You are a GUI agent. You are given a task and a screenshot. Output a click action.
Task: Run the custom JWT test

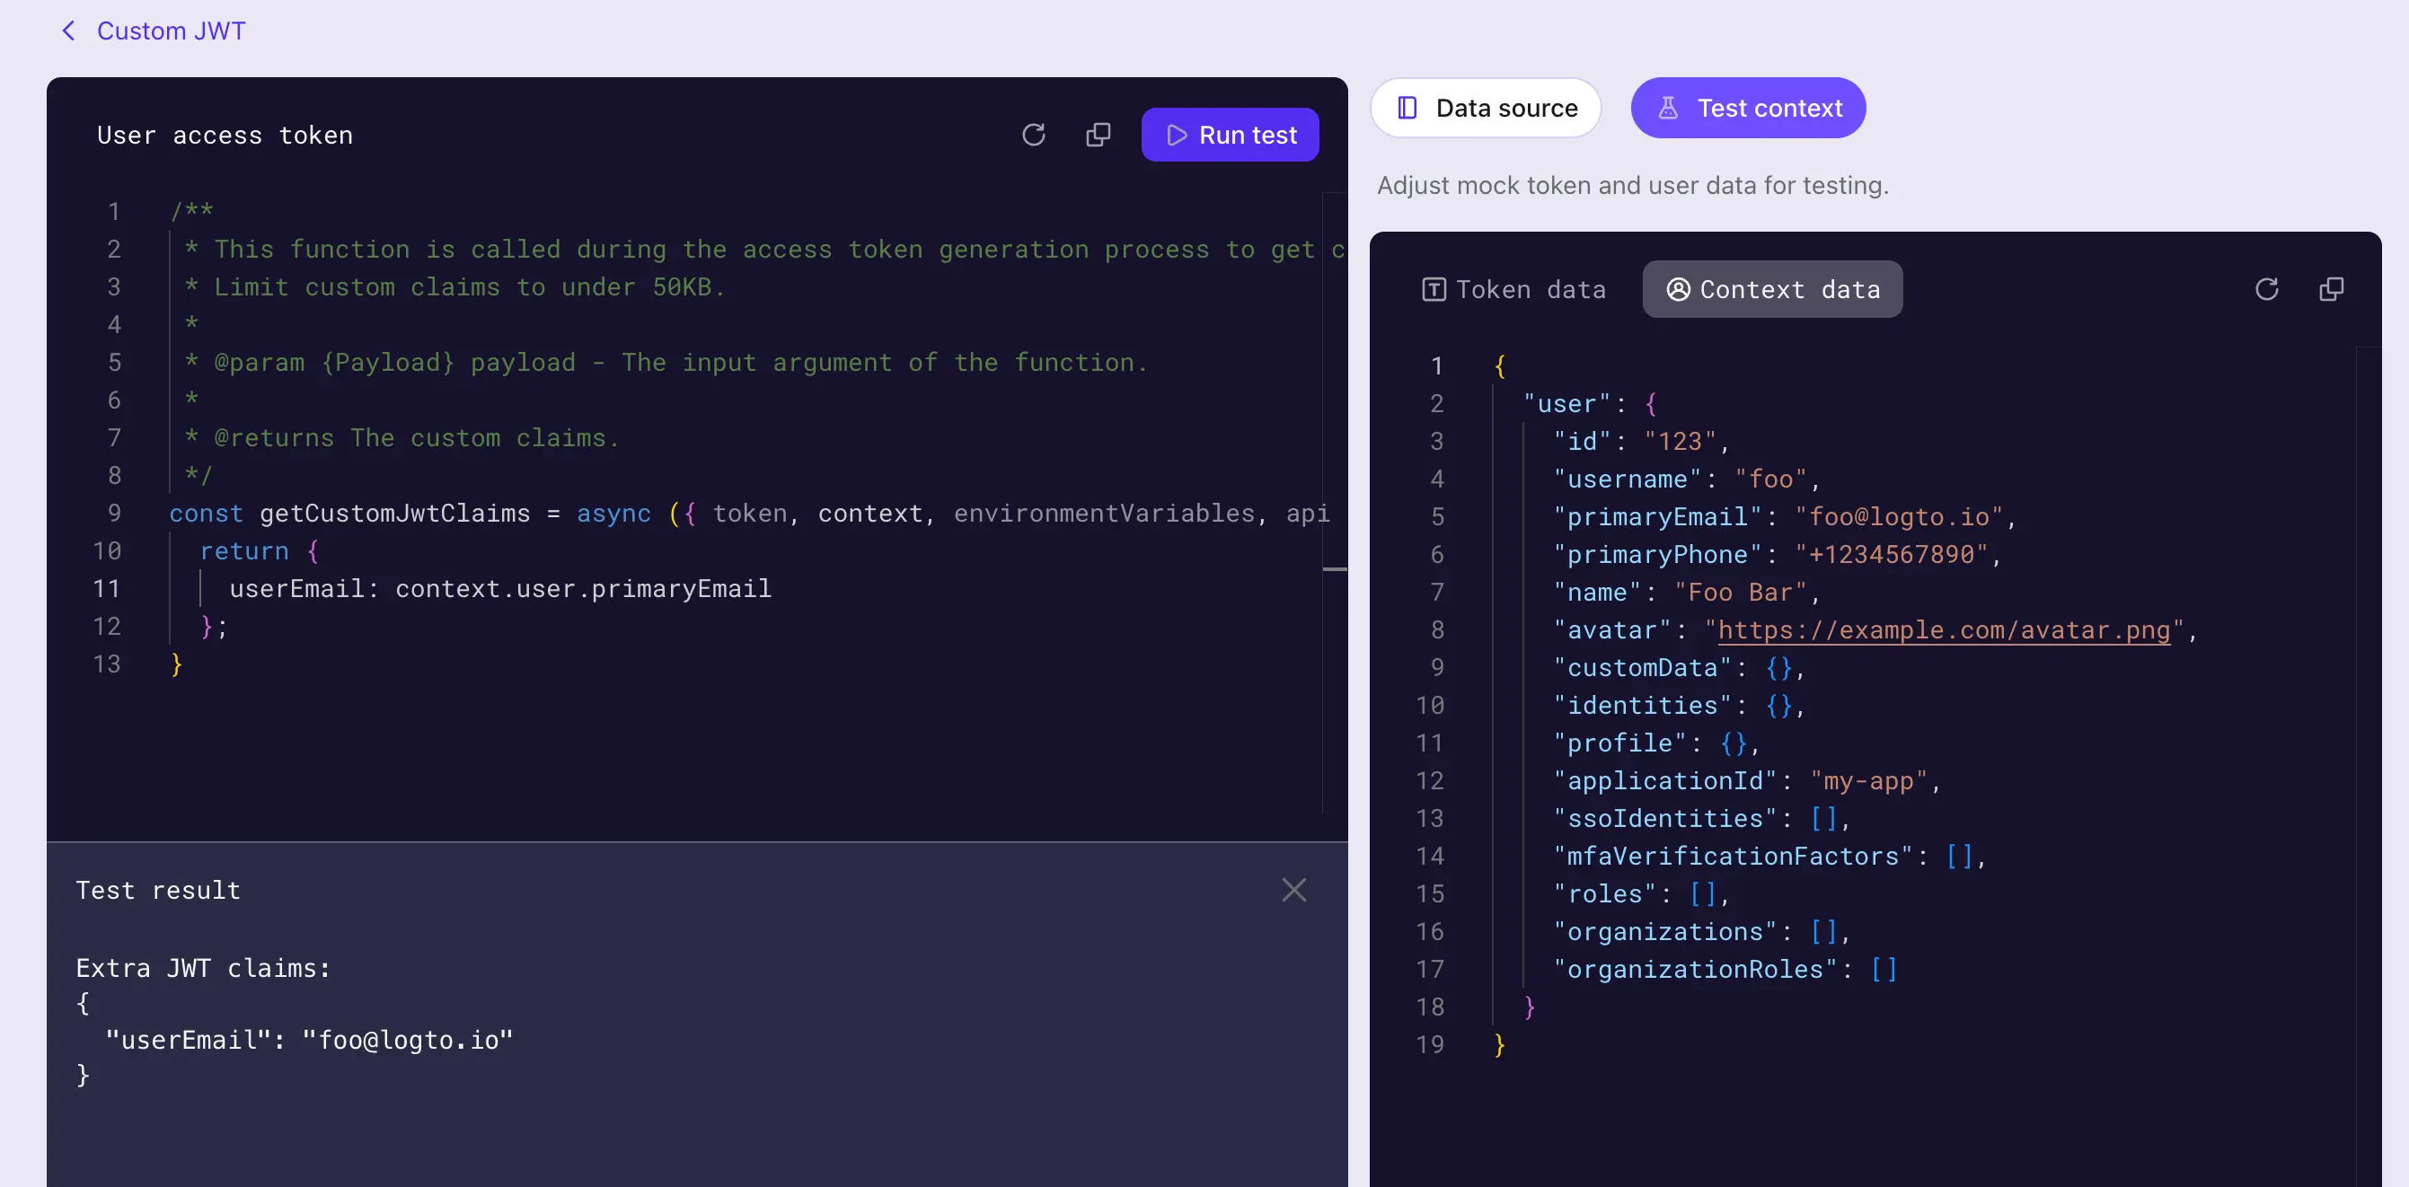(x=1230, y=135)
